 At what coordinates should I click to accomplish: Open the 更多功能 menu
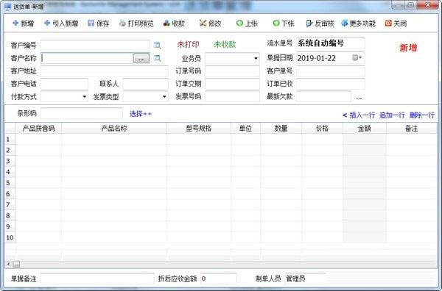[358, 24]
